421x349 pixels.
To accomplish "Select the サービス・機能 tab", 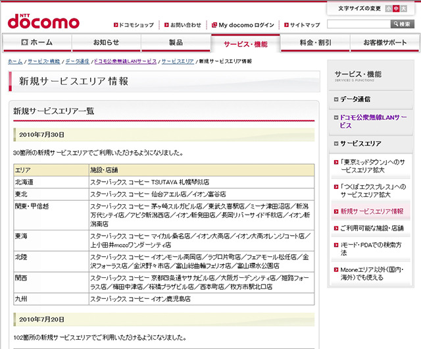I will (245, 43).
